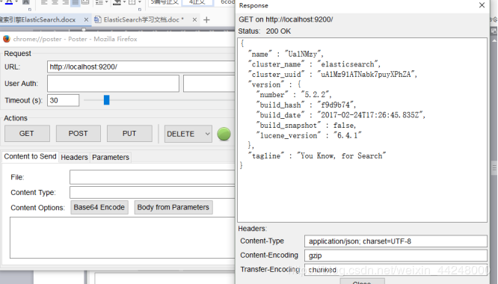Viewport: 498px width, 284px height.
Task: Click the vertical scrollbar grip behind Response dialog
Action: tap(494, 168)
